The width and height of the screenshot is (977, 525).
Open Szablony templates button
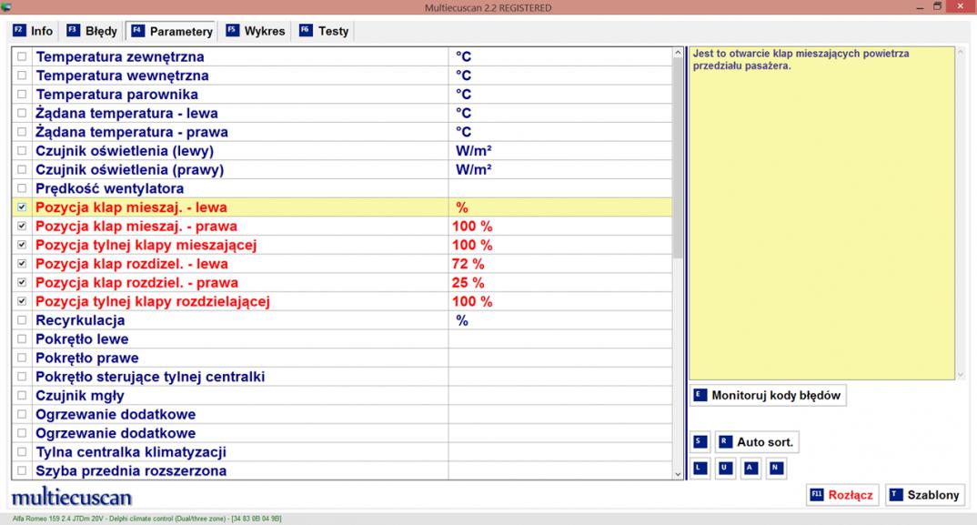pyautogui.click(x=924, y=495)
